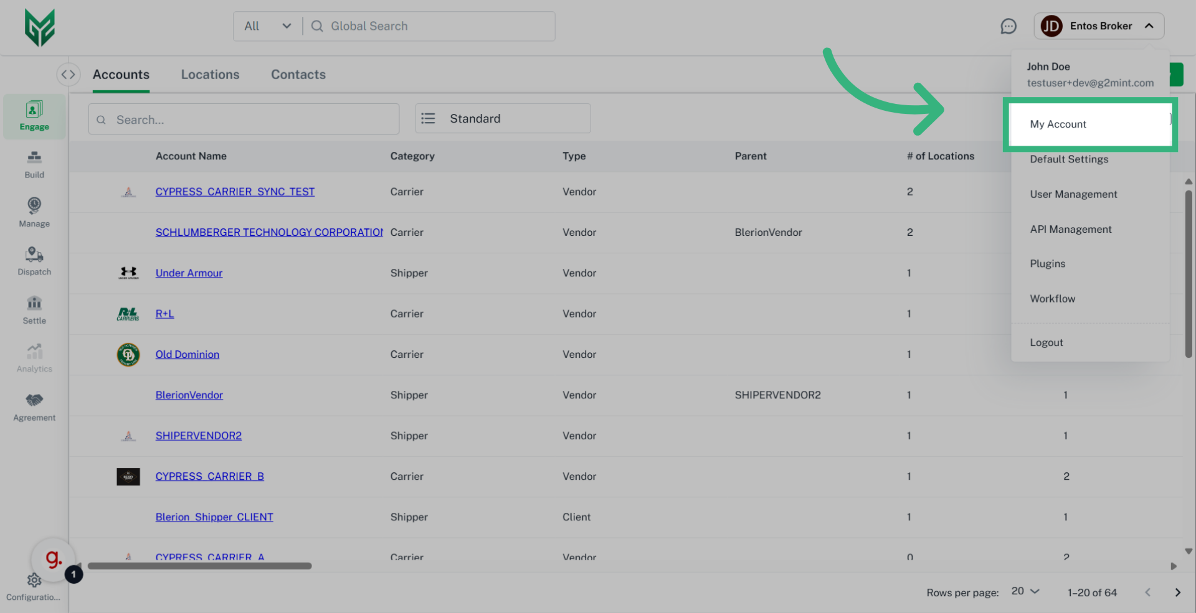Expand the All search filter dropdown
Screen dimensions: 1196x613
tap(267, 26)
